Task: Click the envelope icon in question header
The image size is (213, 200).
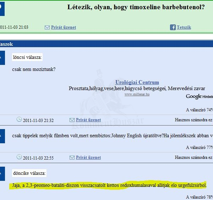Action: (47, 28)
